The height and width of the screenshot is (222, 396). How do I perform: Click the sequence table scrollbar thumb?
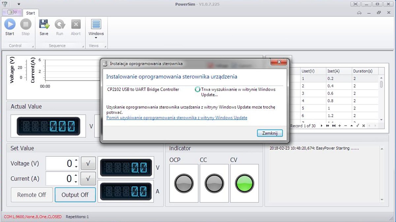pyautogui.click(x=381, y=84)
